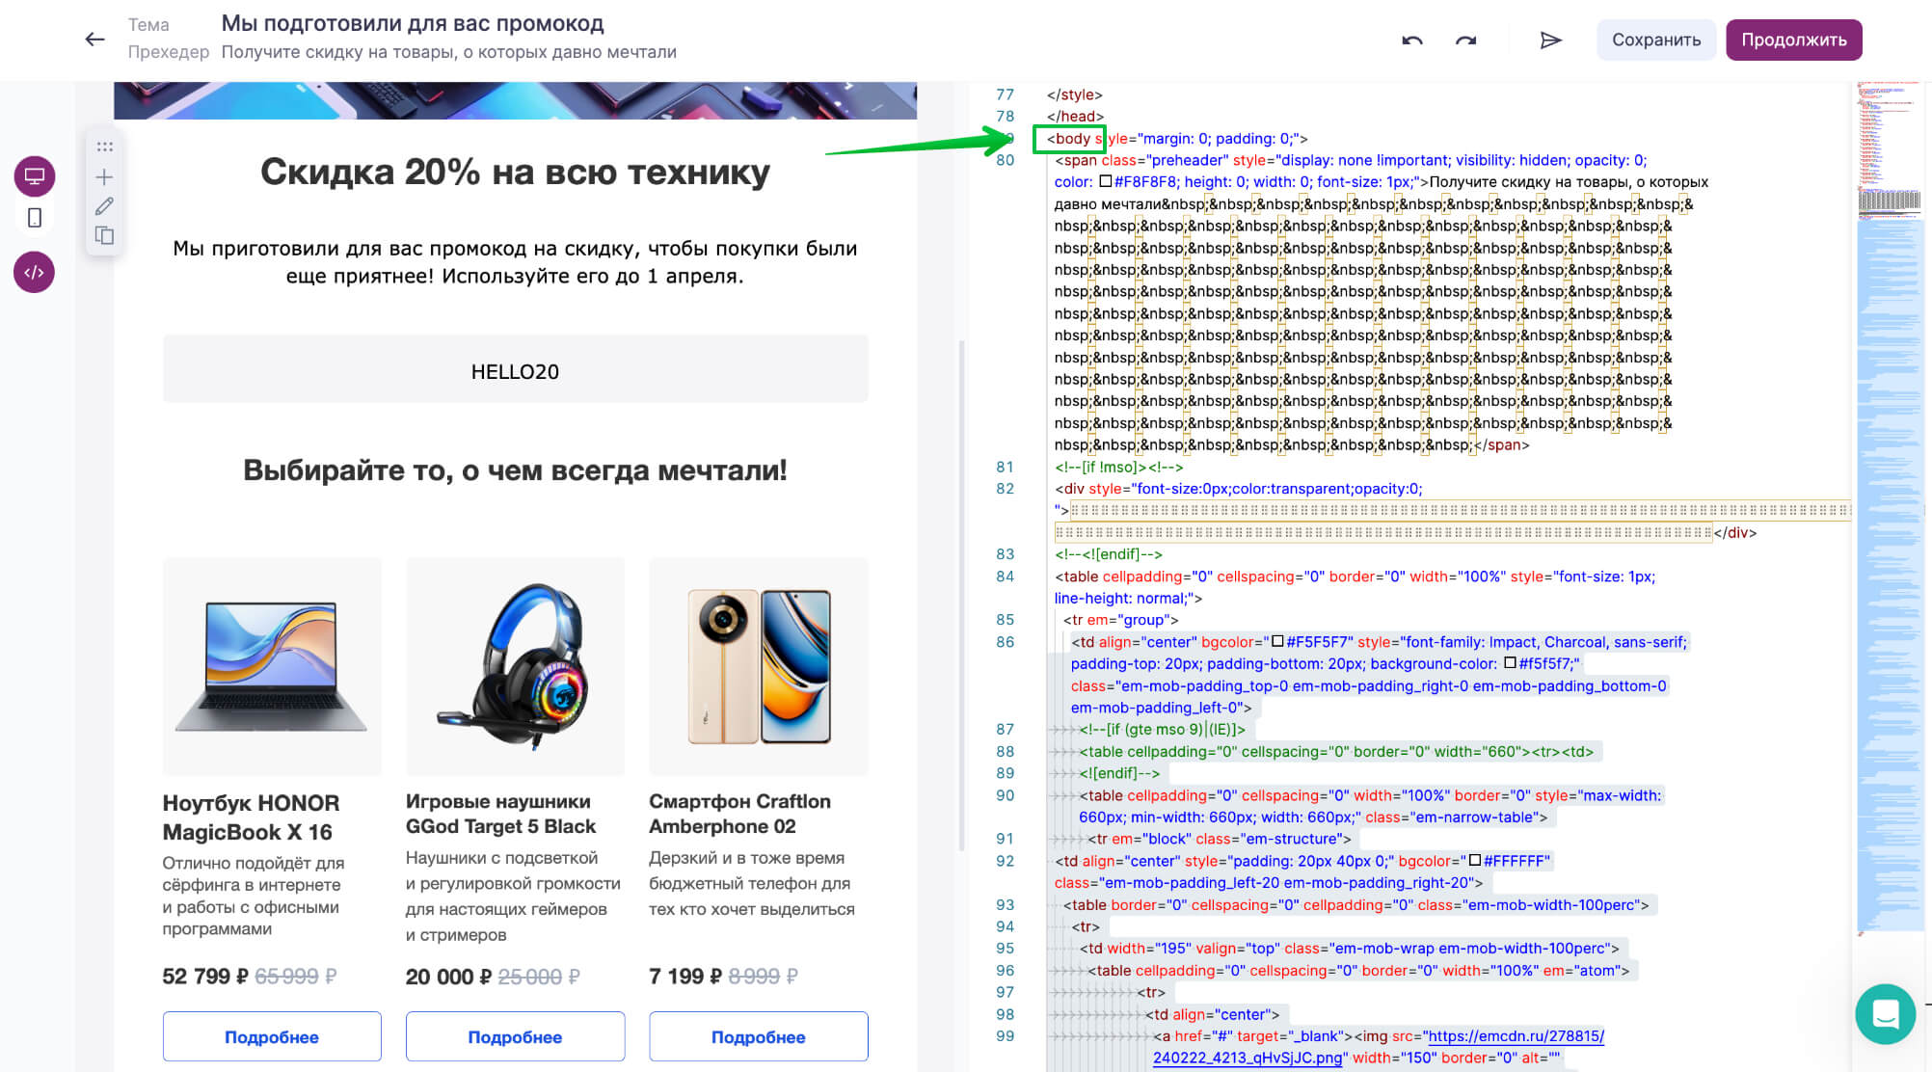
Task: Click the <td align="center"> line 98
Action: pyautogui.click(x=1212, y=1014)
